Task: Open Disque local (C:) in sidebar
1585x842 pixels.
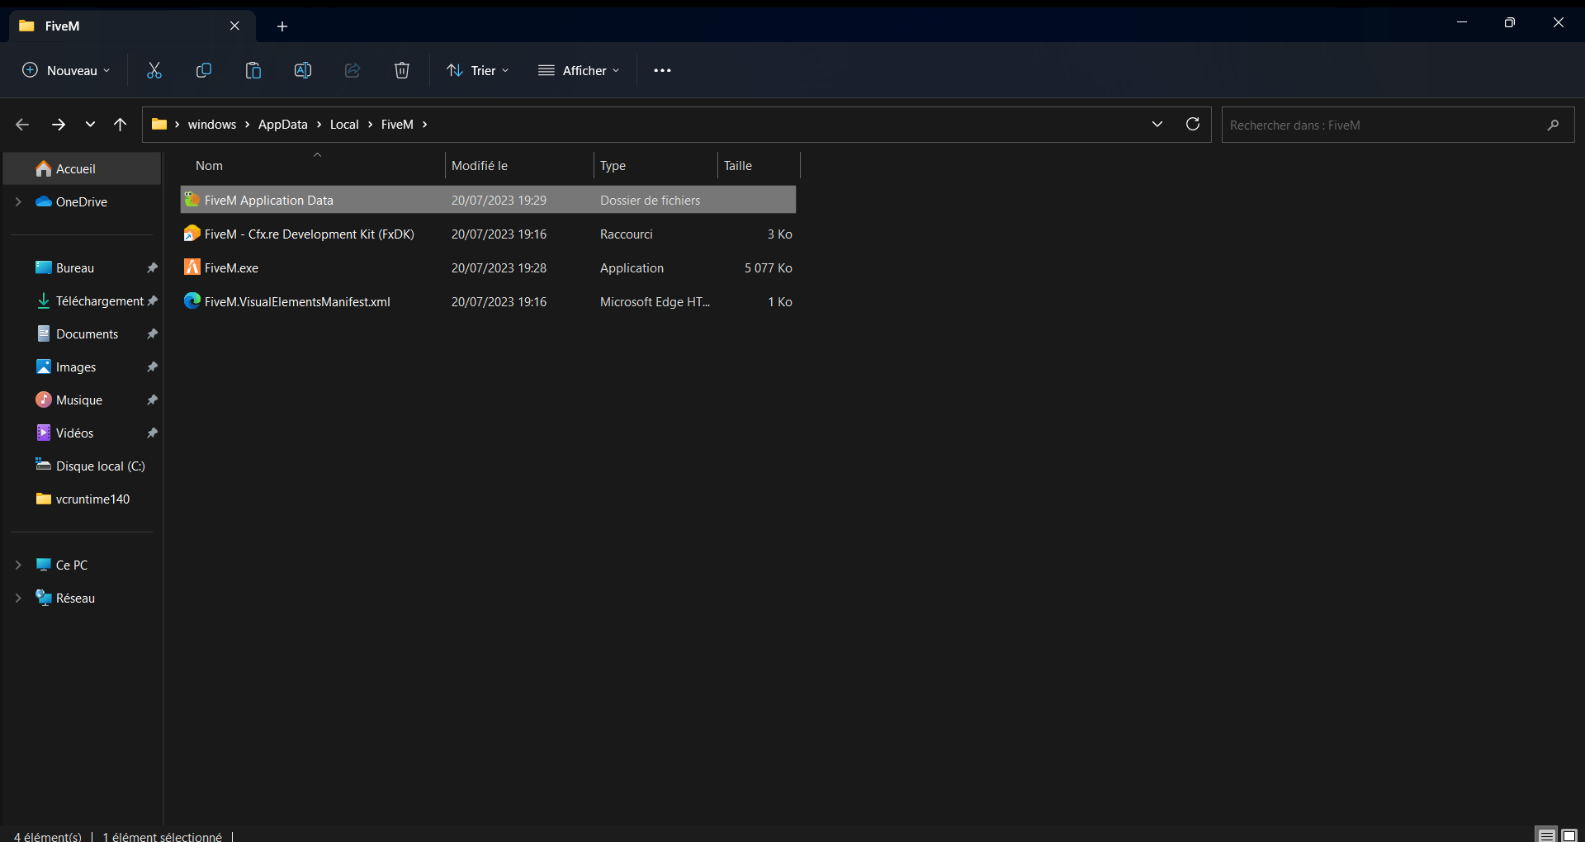Action: [91, 466]
